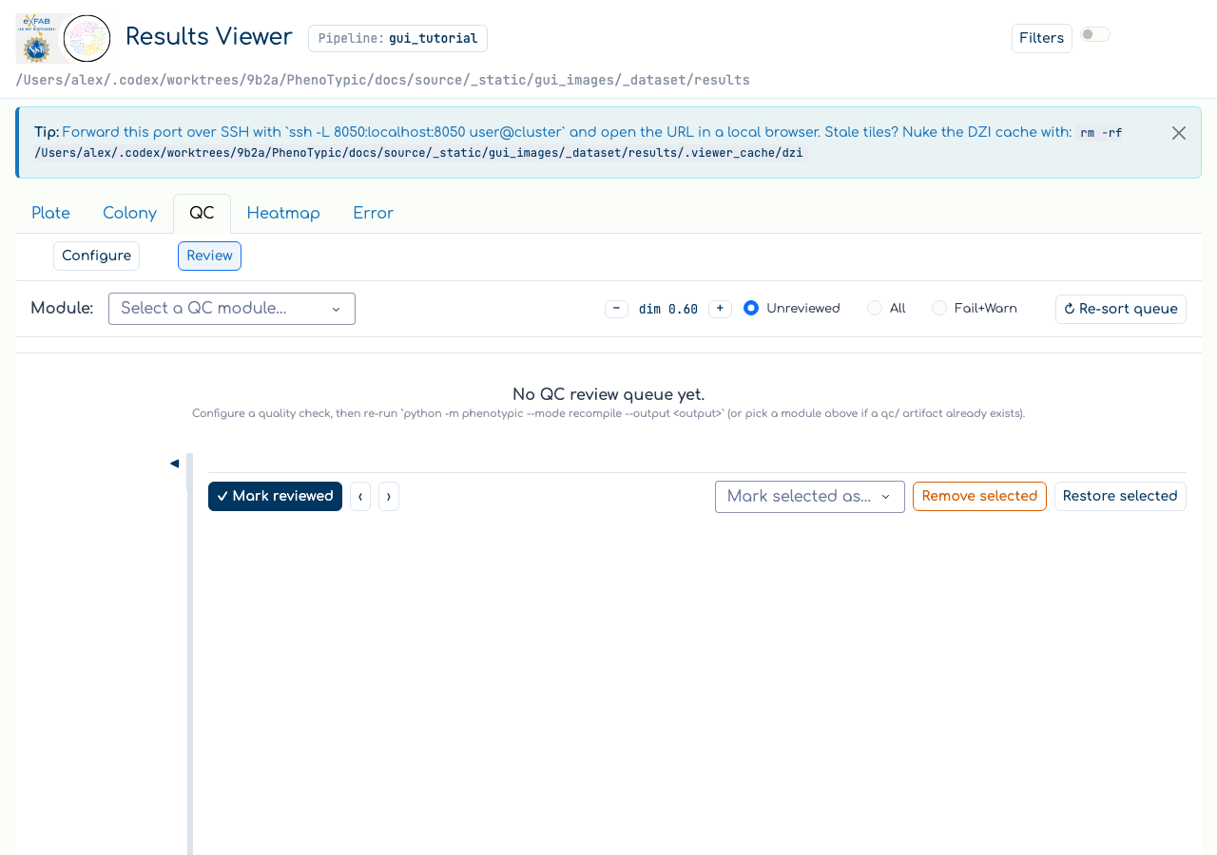This screenshot has height=855, width=1217.
Task: Click the Re-sort queue button
Action: click(1121, 309)
